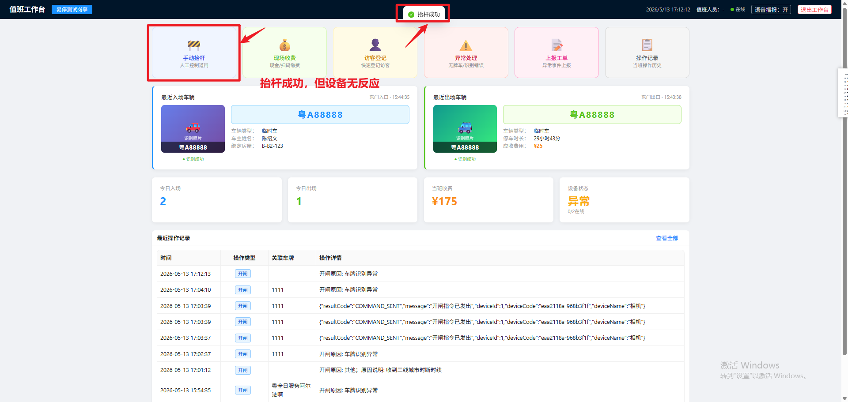Click the 应收费用 ¥25 value
This screenshot has height=402, width=848.
[x=538, y=146]
